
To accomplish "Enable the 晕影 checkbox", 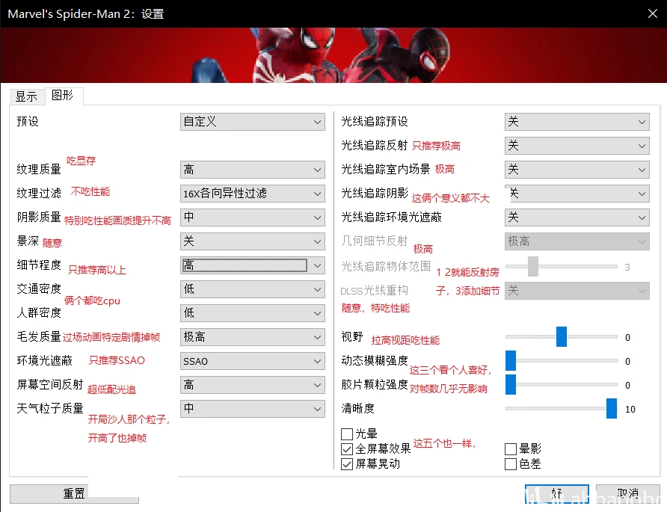I will click(511, 449).
